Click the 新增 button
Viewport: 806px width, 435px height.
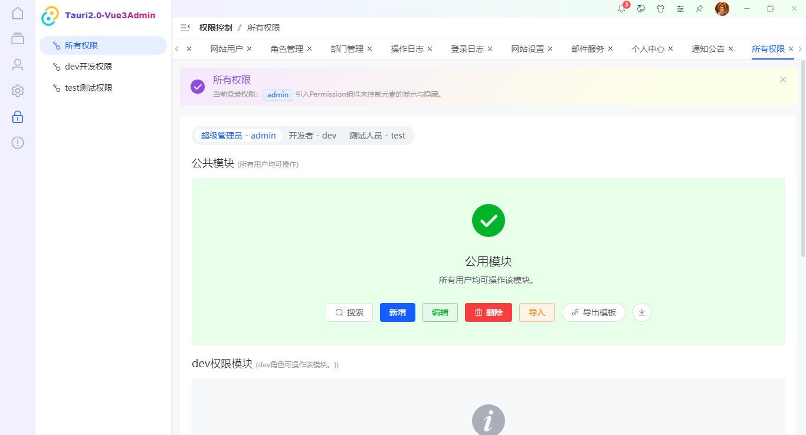point(397,312)
